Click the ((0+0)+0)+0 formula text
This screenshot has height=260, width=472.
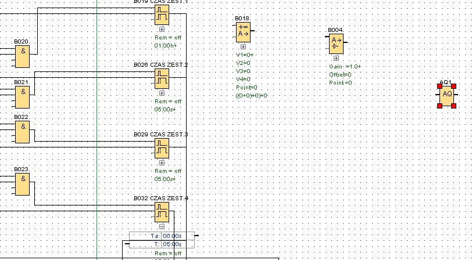pos(252,96)
